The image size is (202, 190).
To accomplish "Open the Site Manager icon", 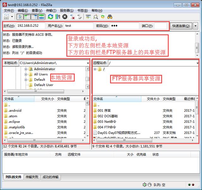I will tap(6, 17).
